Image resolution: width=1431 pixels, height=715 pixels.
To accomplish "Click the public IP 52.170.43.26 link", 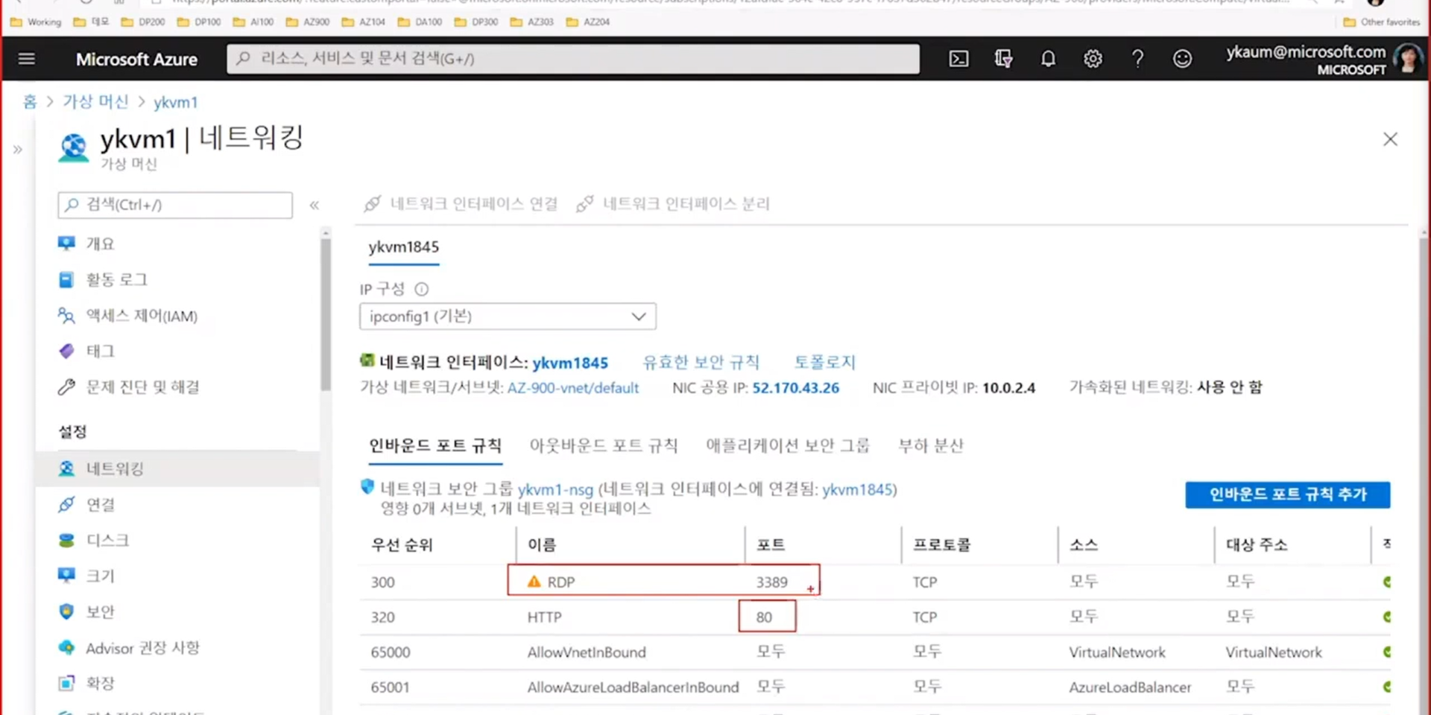I will 795,387.
